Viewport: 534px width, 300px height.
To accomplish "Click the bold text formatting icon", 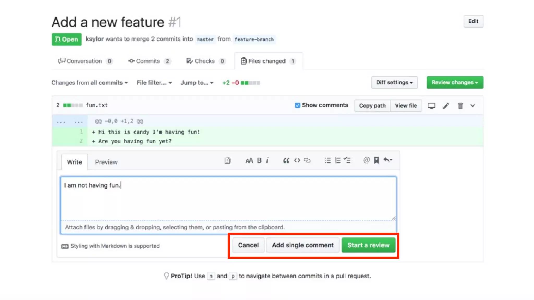I will coord(259,160).
